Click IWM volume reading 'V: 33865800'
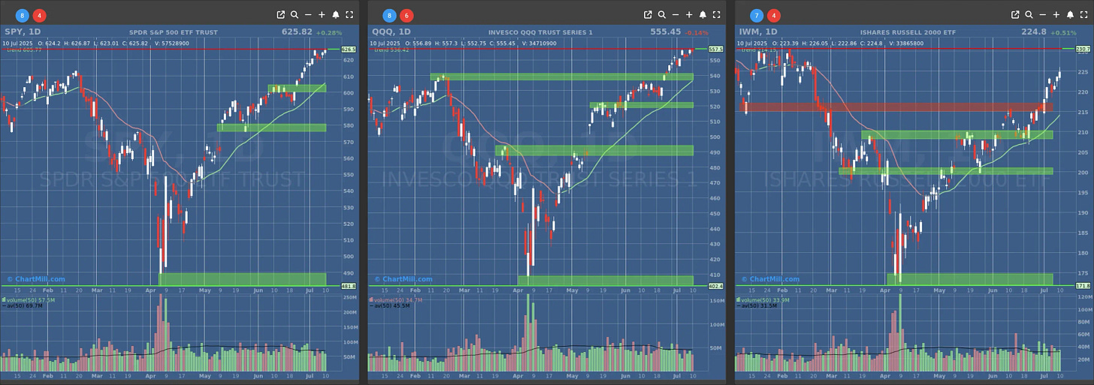 coord(907,44)
